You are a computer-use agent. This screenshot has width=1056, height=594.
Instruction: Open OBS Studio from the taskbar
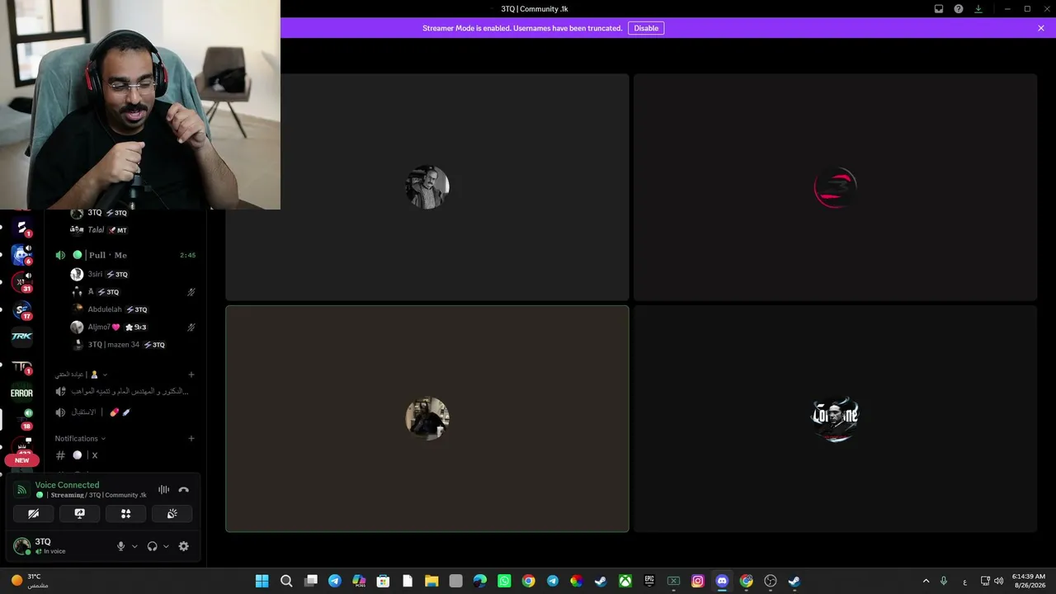(771, 581)
